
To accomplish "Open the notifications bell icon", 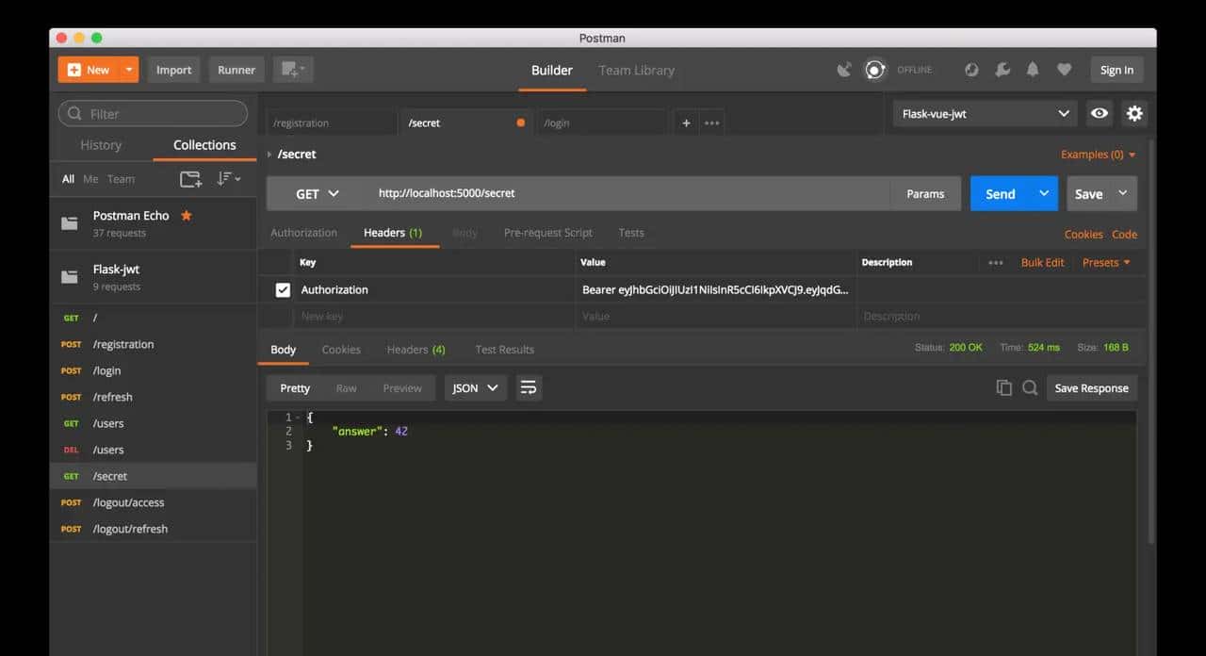I will (1033, 70).
